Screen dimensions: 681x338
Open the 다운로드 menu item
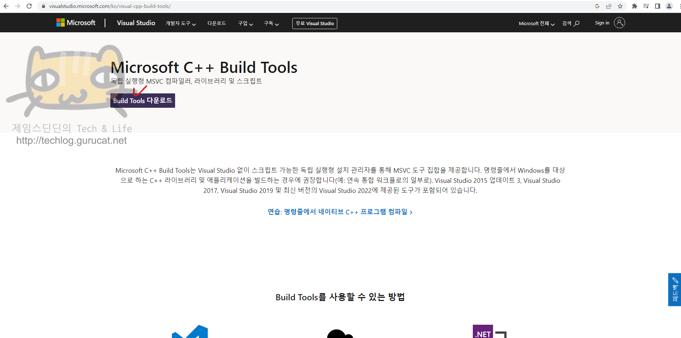216,23
